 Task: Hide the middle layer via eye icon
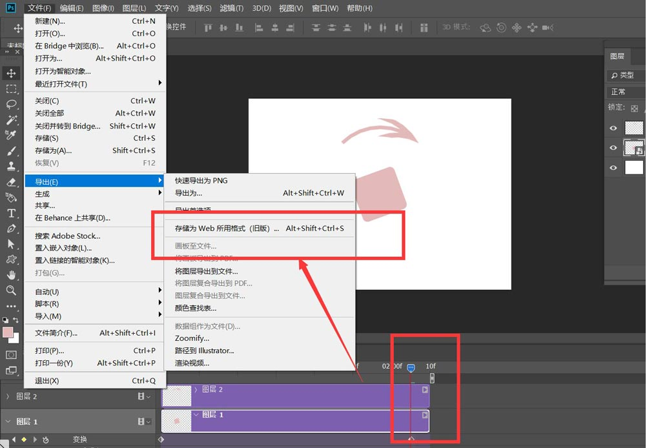pyautogui.click(x=613, y=148)
